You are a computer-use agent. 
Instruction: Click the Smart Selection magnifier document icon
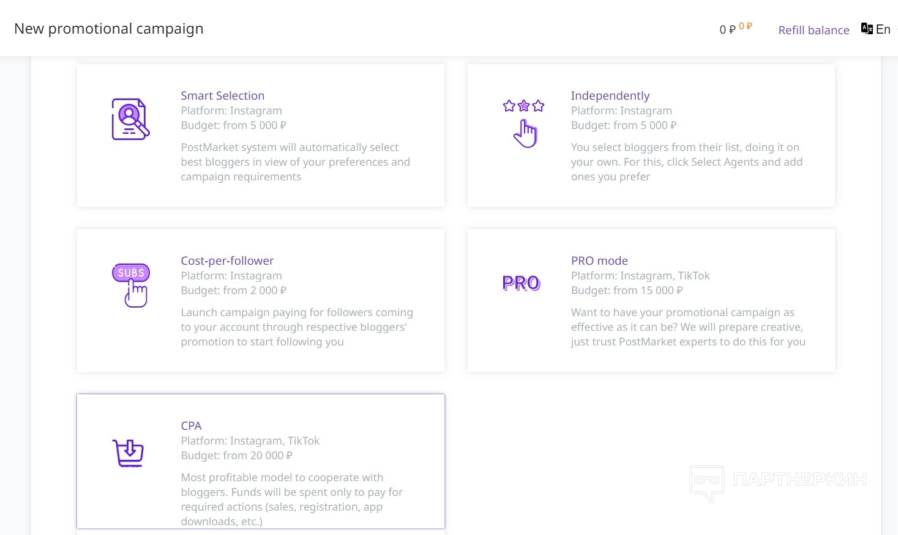point(130,119)
